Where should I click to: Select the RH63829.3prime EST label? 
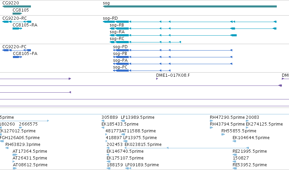(x=23, y=145)
